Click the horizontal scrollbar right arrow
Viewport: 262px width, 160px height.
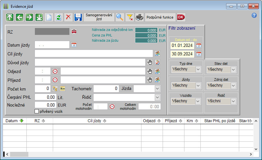250,154
